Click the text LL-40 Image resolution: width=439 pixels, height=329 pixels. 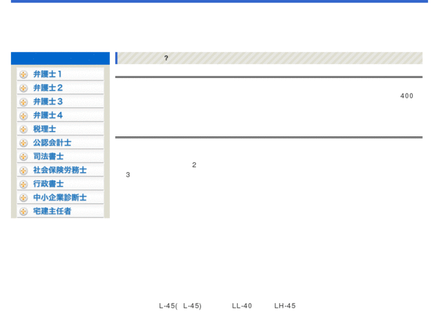point(242,306)
